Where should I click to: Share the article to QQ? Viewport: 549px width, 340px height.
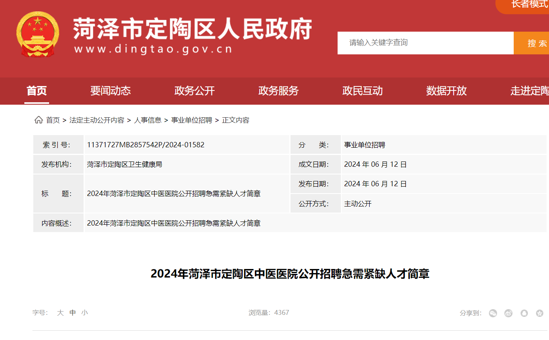pyautogui.click(x=524, y=313)
